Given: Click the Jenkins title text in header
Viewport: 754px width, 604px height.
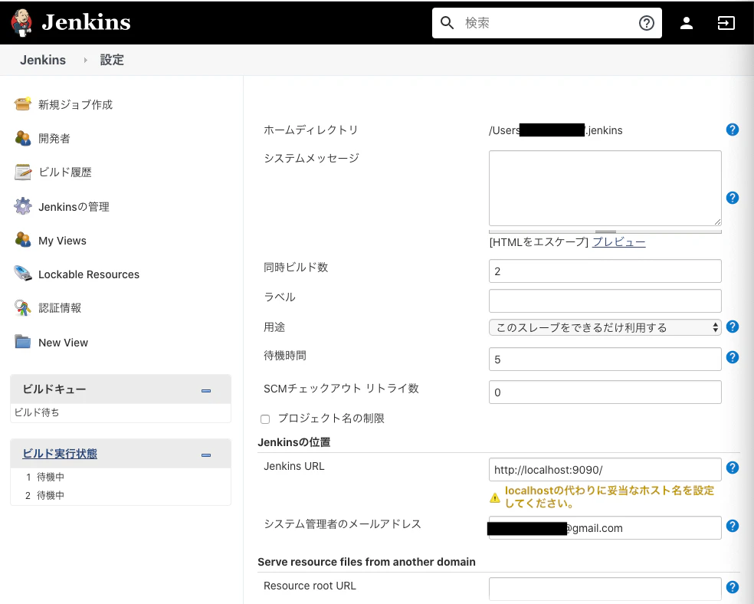Looking at the screenshot, I should pos(86,22).
